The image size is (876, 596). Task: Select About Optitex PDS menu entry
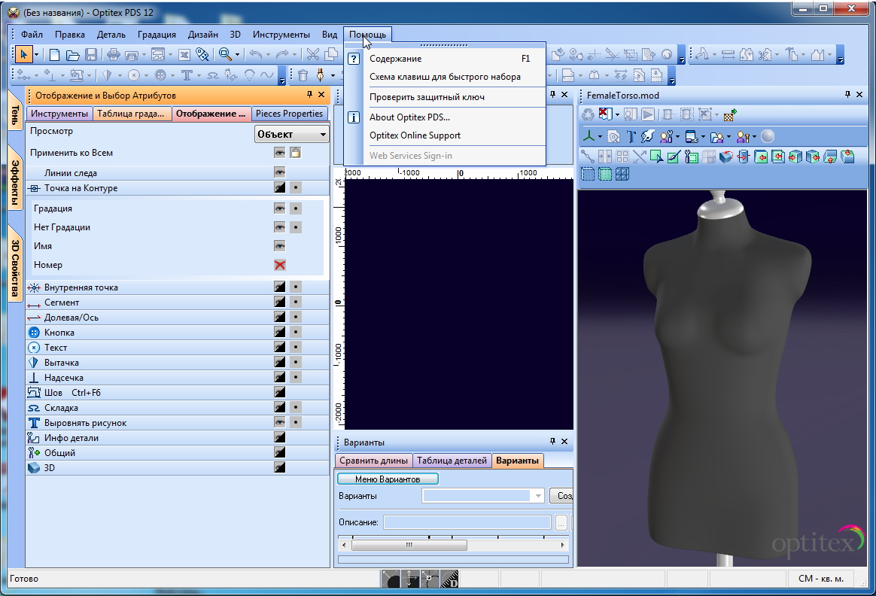(409, 117)
